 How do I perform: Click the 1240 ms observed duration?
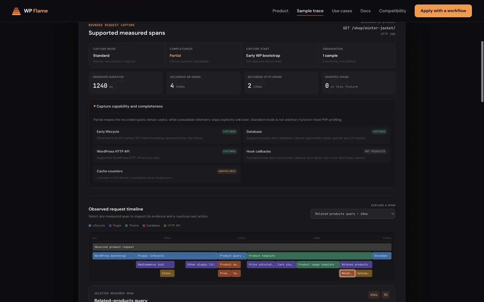(x=103, y=86)
